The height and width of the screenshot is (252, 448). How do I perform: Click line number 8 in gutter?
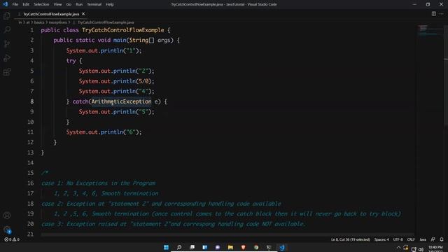pyautogui.click(x=31, y=101)
